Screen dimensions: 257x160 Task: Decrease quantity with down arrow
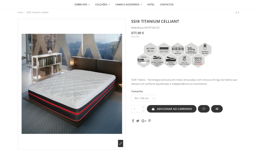click(143, 111)
